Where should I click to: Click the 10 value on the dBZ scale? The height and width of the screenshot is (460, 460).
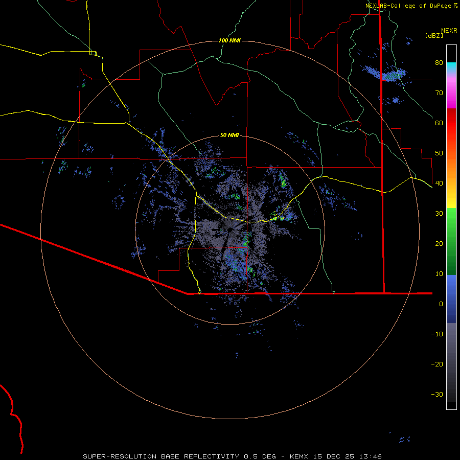(x=439, y=274)
